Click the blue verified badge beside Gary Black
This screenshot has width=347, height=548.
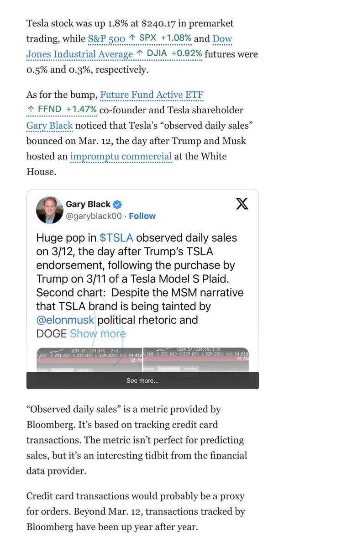(x=117, y=204)
